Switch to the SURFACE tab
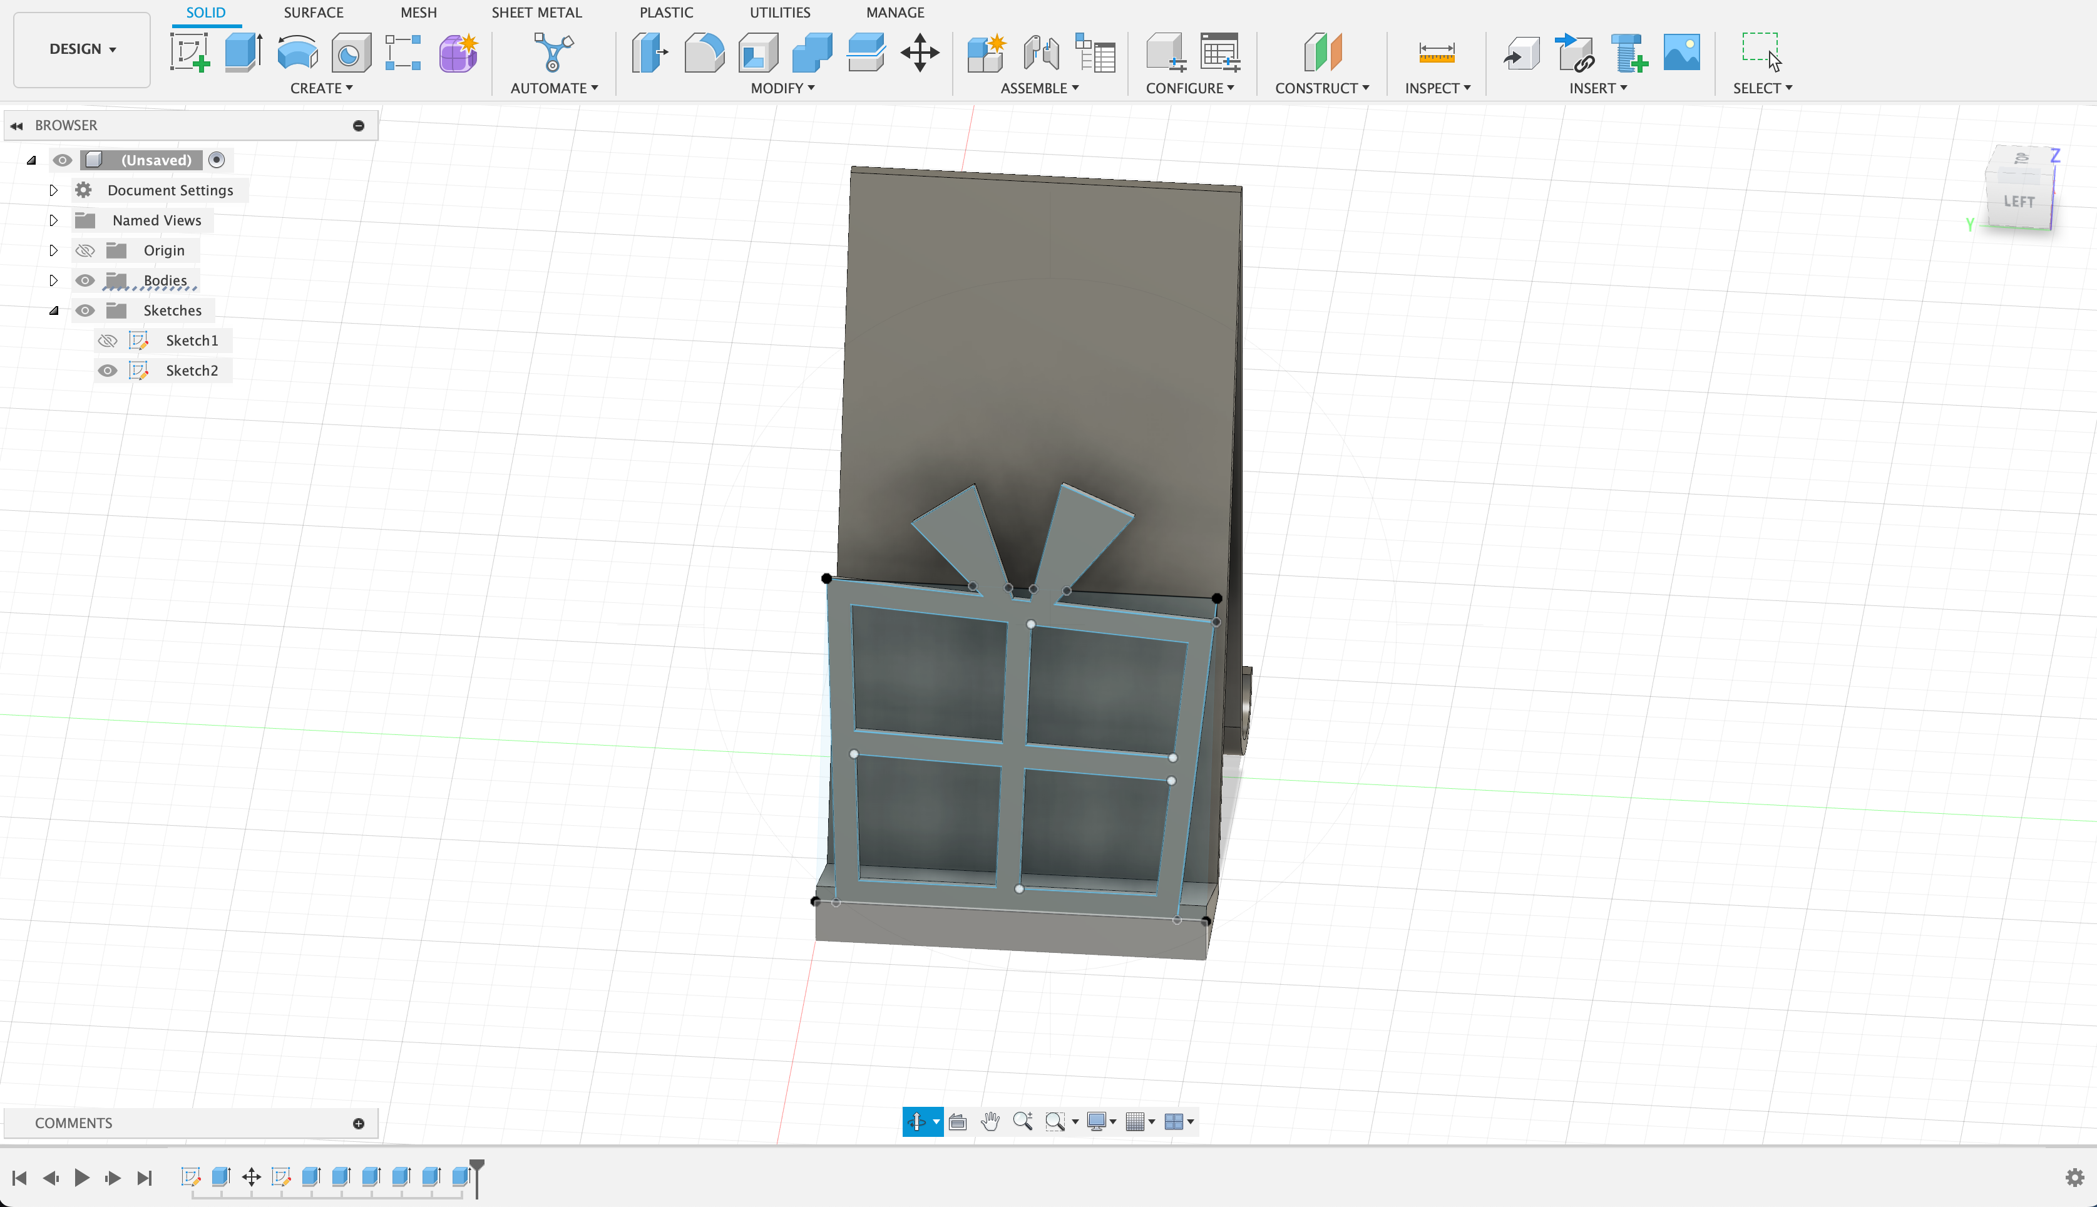This screenshot has height=1207, width=2097. coord(312,13)
